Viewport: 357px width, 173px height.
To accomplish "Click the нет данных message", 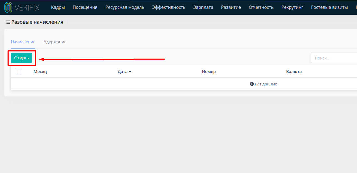I will [x=263, y=84].
